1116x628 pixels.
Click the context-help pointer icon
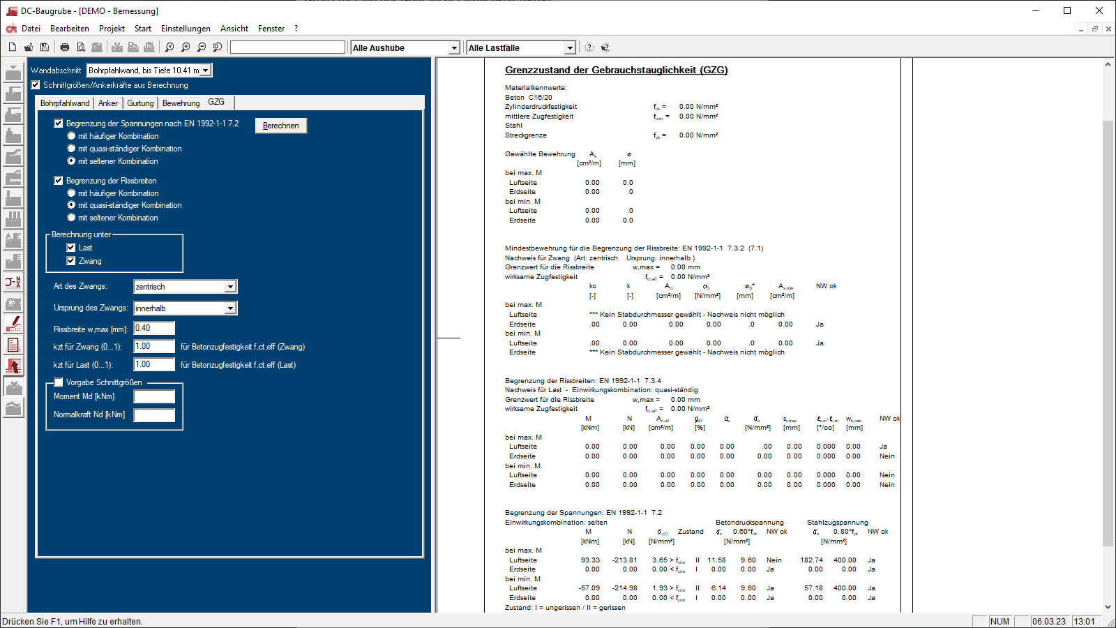click(x=605, y=47)
